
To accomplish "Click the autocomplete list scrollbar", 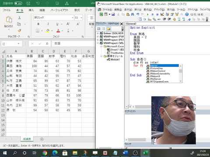I will click(x=181, y=73).
